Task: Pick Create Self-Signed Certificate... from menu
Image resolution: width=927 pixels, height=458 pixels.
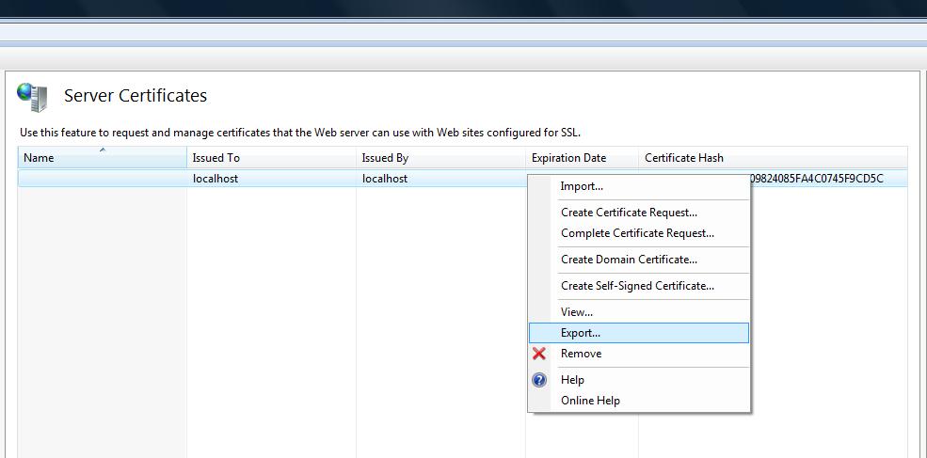Action: click(x=637, y=286)
